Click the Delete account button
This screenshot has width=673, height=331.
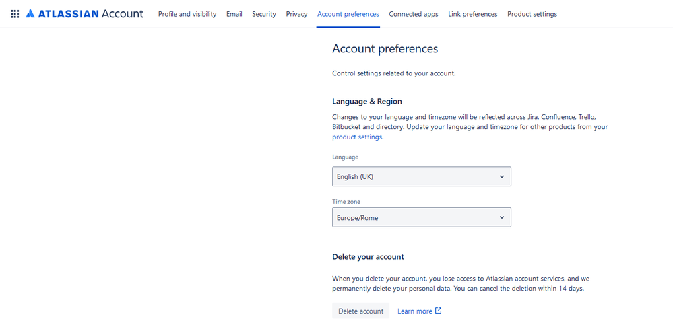click(x=360, y=311)
